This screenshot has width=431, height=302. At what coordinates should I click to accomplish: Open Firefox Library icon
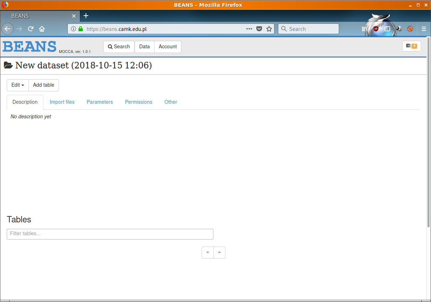(x=364, y=29)
